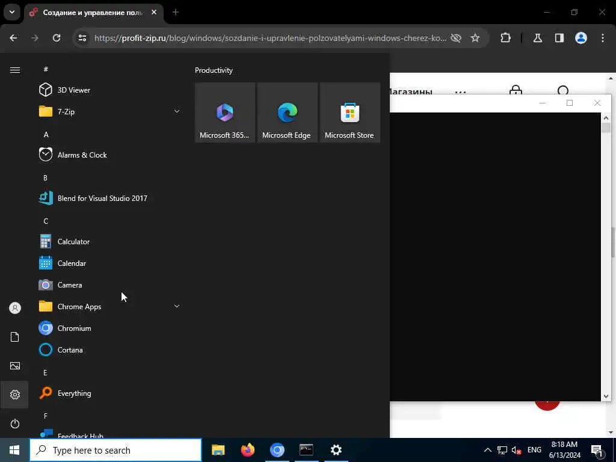Open the Microsoft Store tile
The width and height of the screenshot is (616, 462).
pyautogui.click(x=350, y=112)
